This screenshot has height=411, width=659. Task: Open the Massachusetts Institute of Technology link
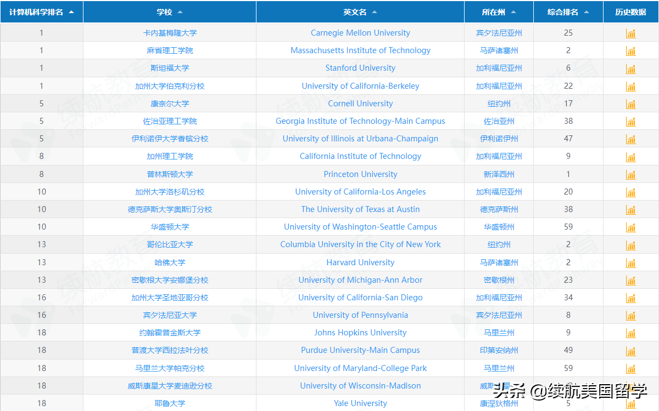pyautogui.click(x=360, y=50)
